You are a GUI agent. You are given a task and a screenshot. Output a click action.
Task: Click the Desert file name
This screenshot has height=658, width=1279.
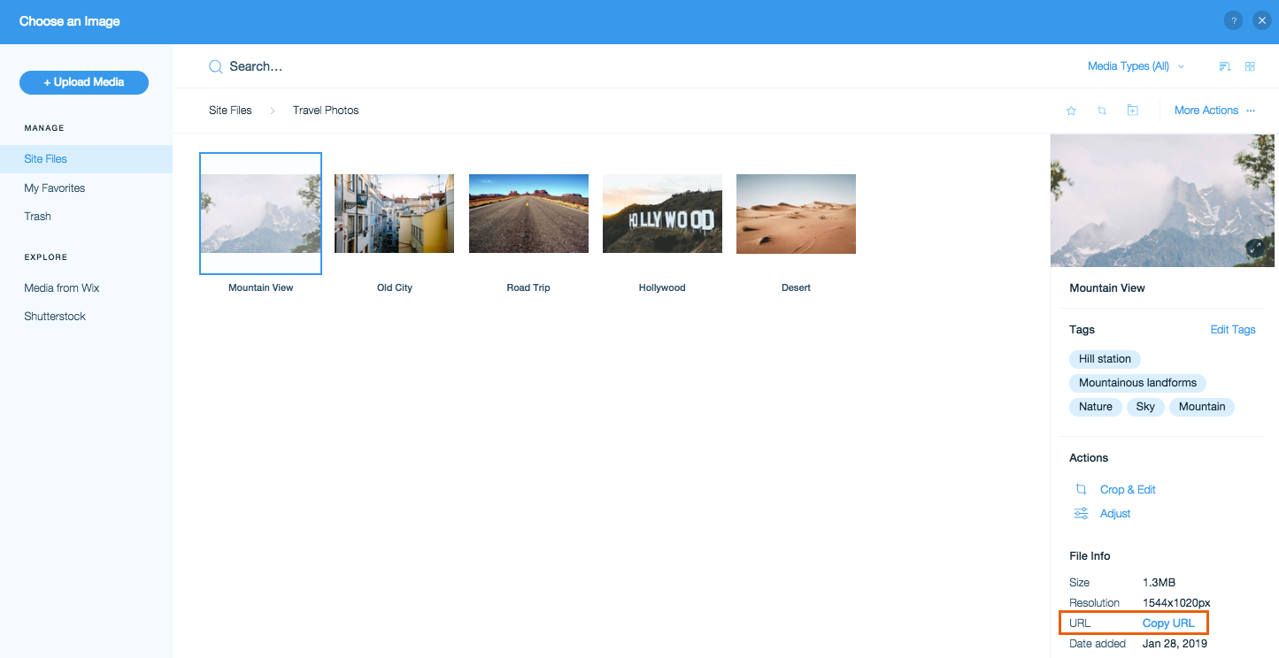click(x=796, y=287)
